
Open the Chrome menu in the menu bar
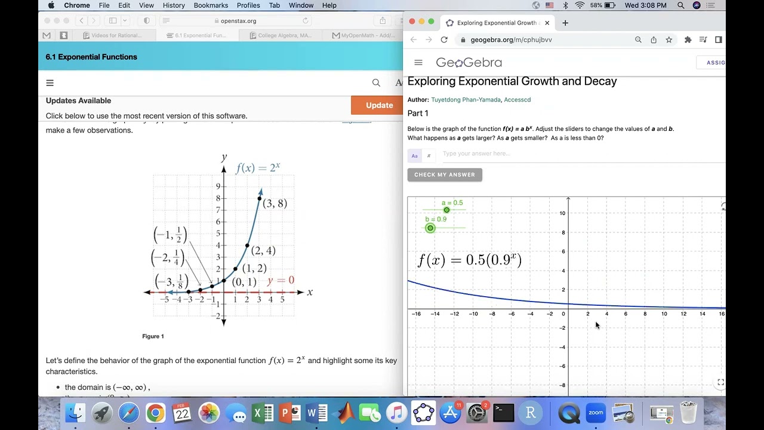(77, 5)
